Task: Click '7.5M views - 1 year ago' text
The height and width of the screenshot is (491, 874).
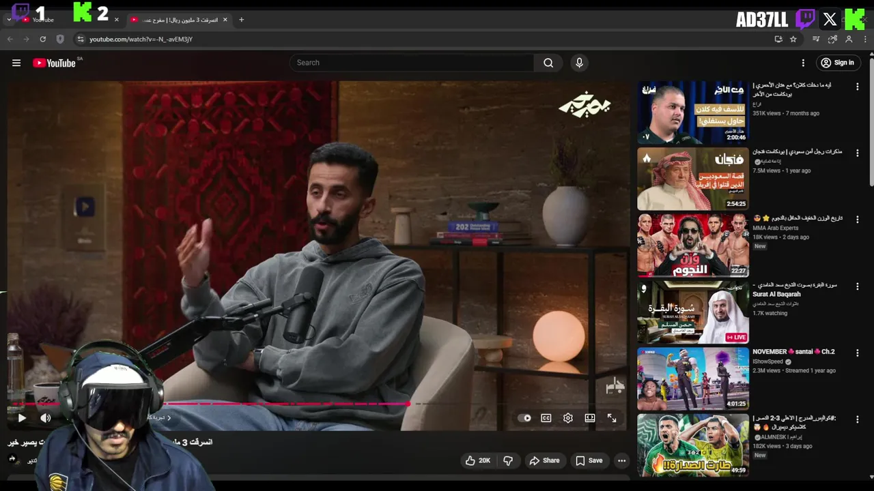Action: [782, 170]
